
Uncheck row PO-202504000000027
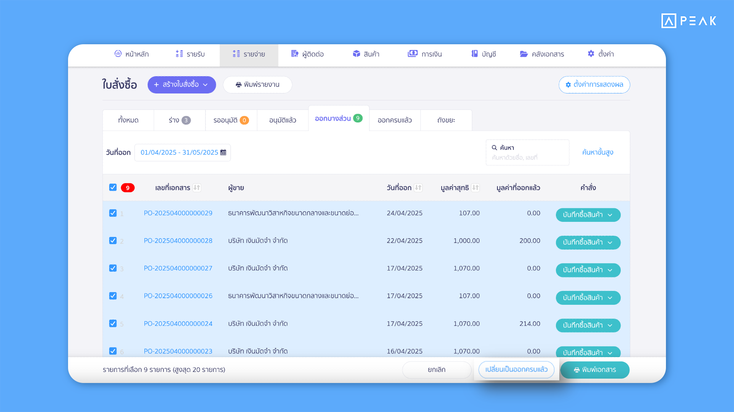tap(113, 268)
